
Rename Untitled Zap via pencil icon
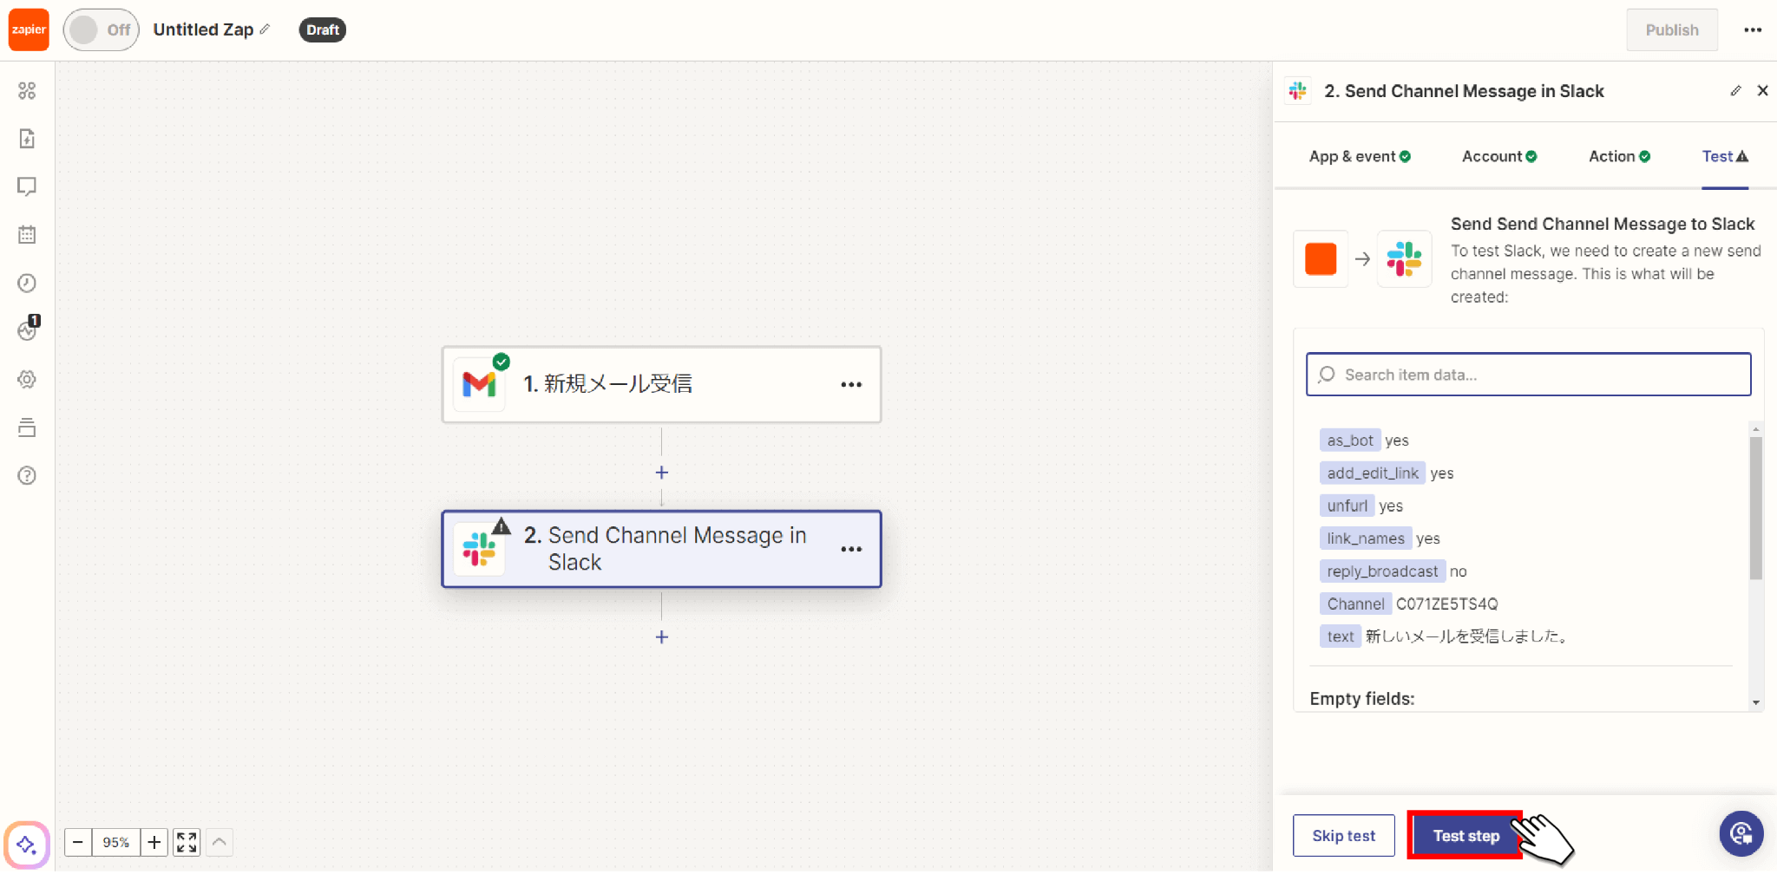click(266, 29)
